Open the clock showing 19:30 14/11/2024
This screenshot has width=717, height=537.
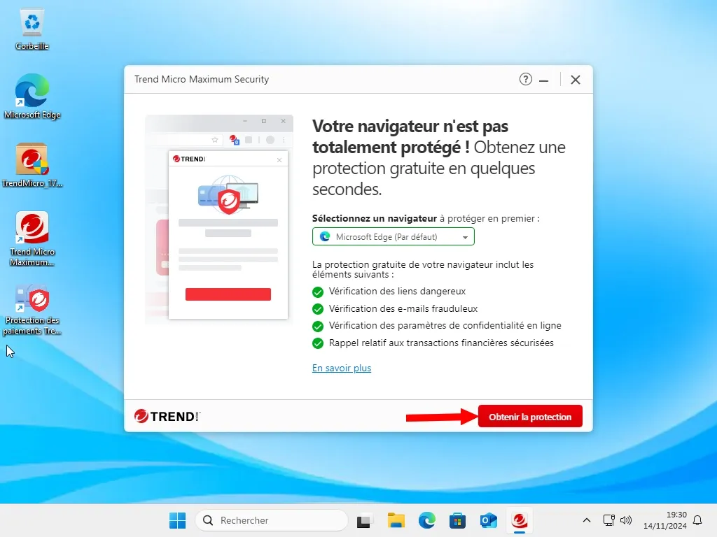point(665,520)
